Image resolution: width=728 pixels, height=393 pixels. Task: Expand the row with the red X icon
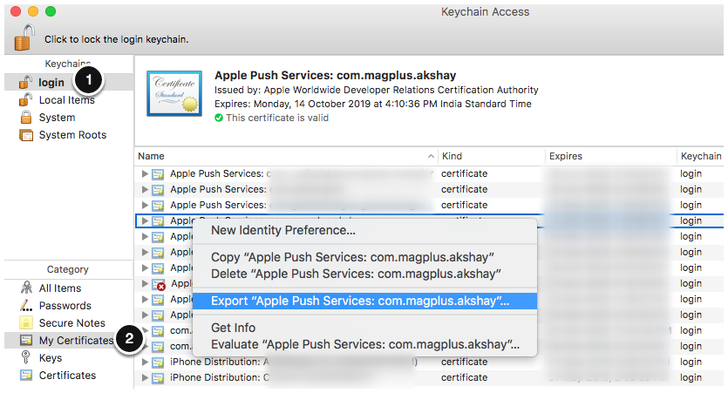pyautogui.click(x=145, y=283)
